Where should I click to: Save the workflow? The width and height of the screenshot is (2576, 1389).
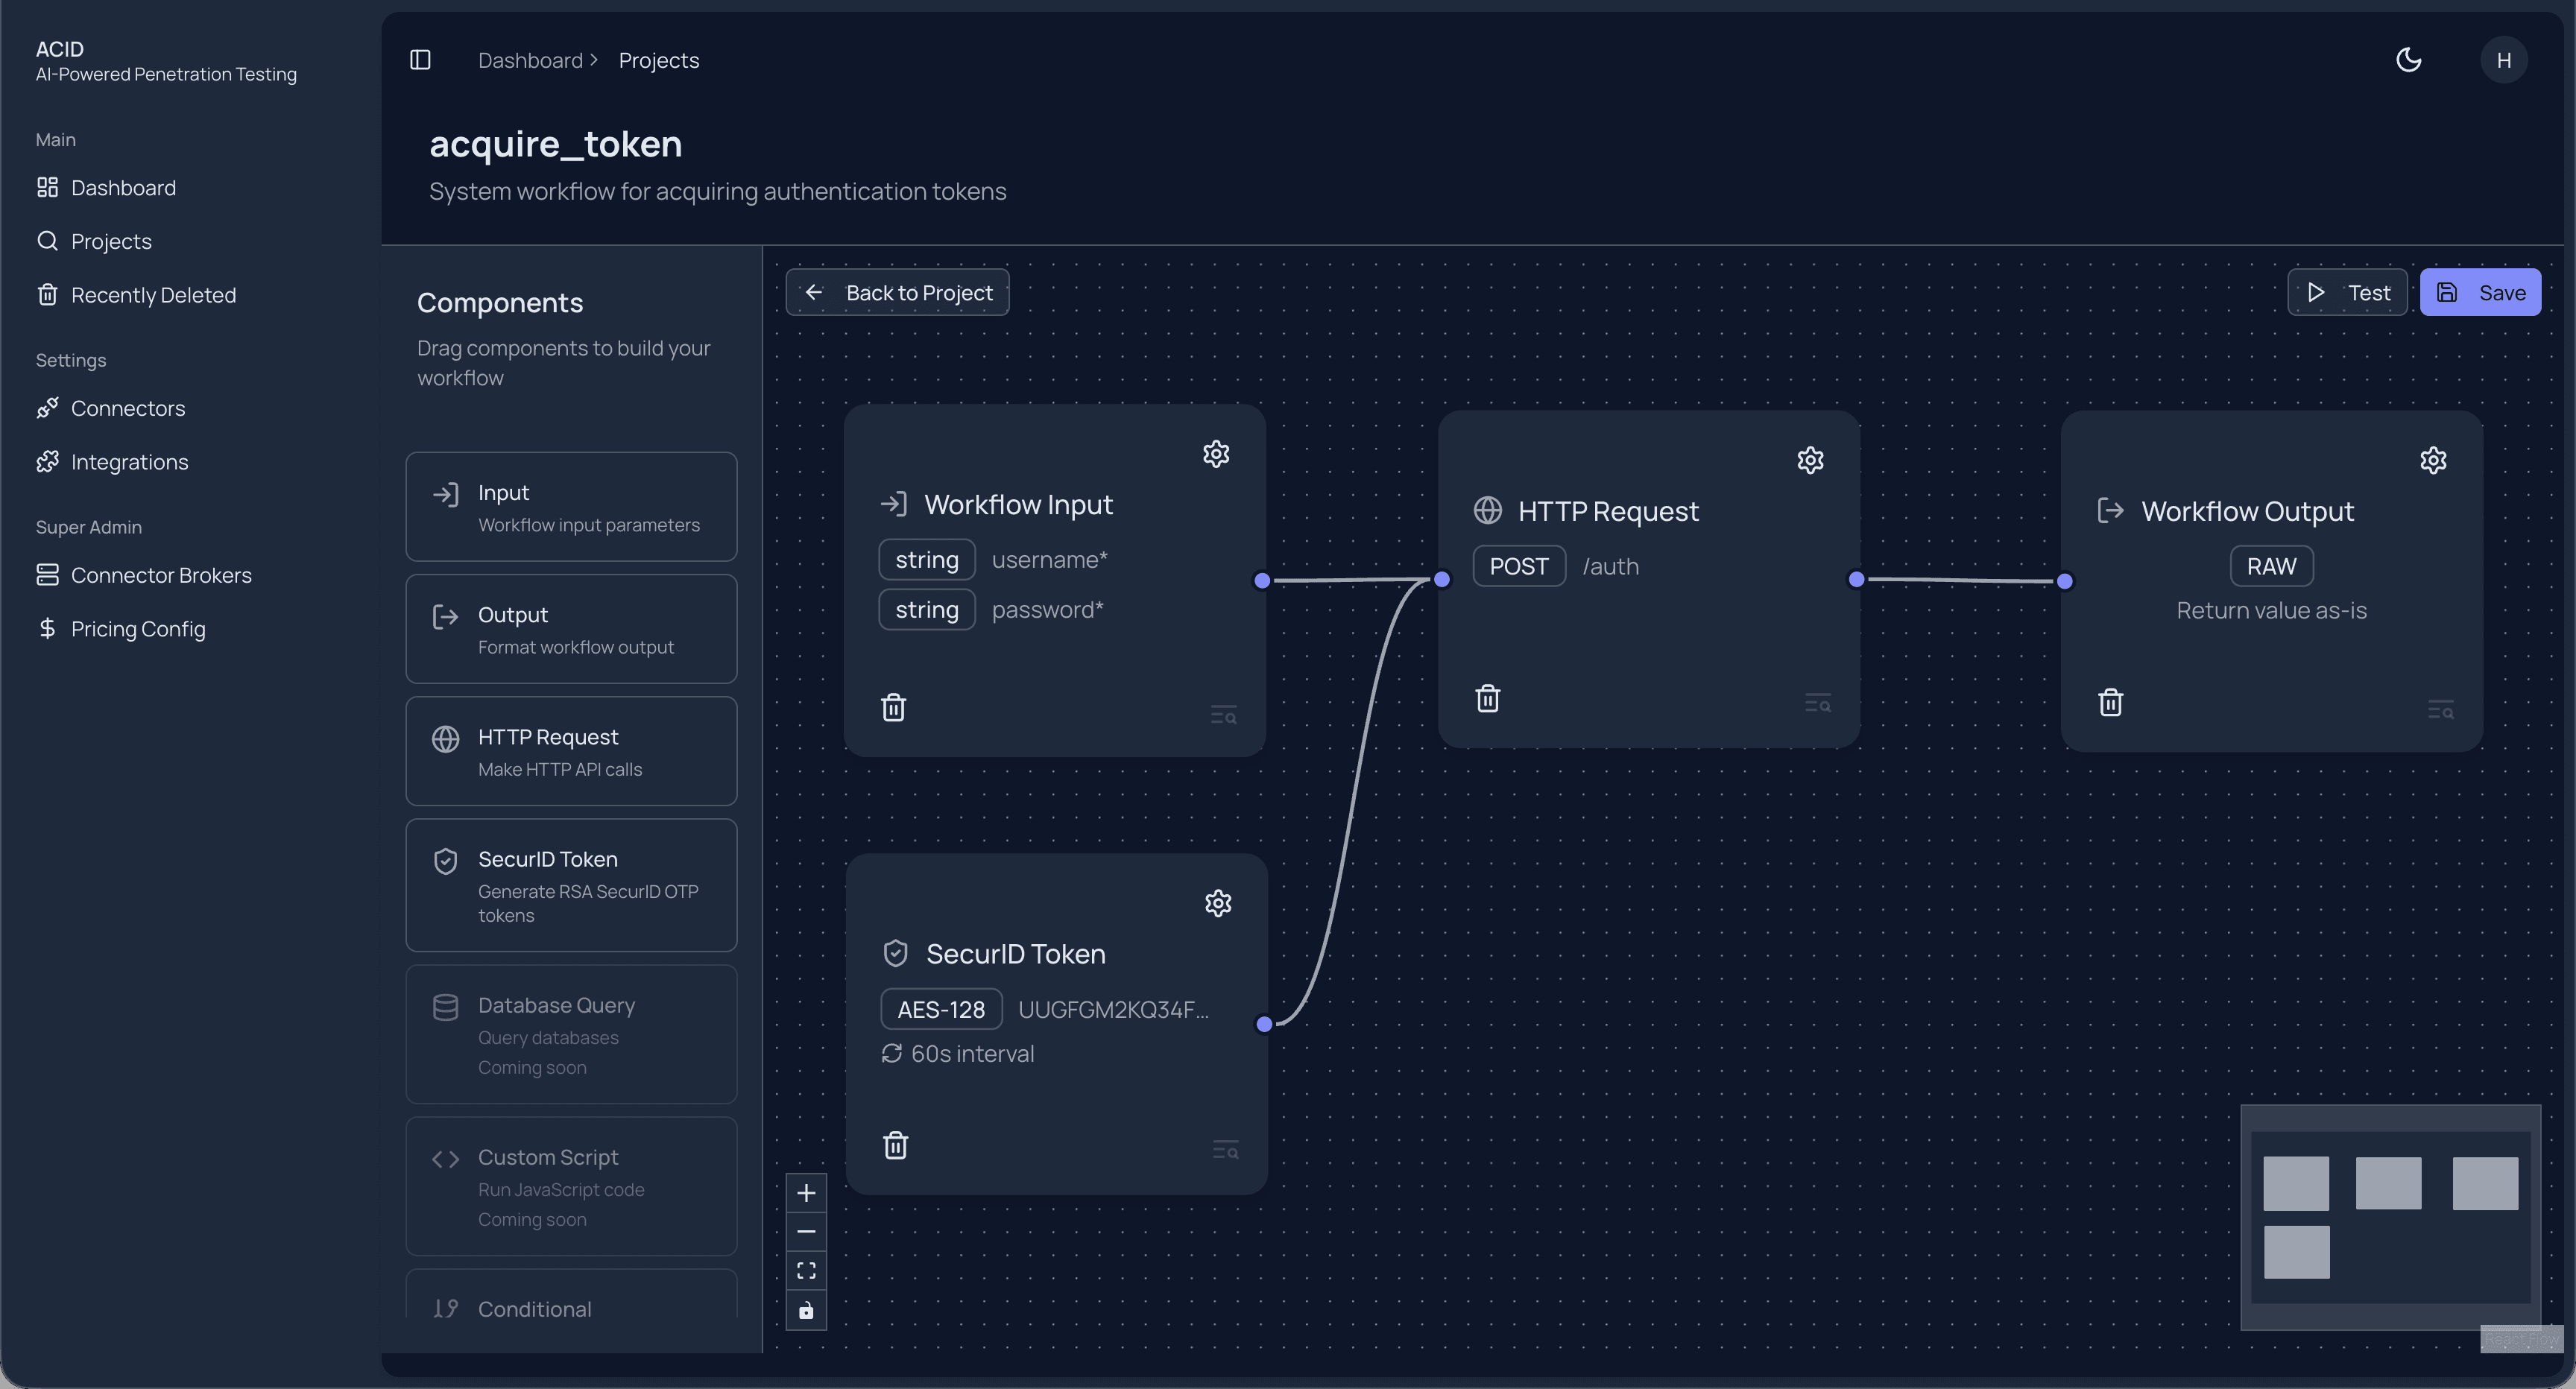2480,292
